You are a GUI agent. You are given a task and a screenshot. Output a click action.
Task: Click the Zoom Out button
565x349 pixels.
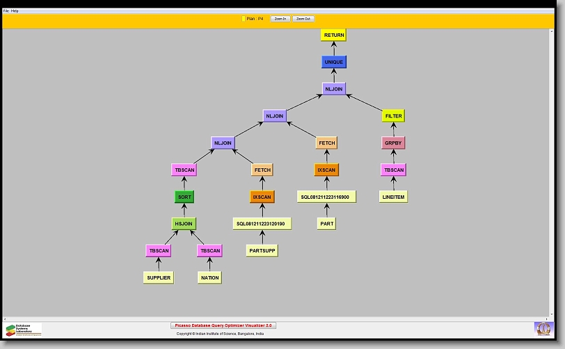pos(303,19)
